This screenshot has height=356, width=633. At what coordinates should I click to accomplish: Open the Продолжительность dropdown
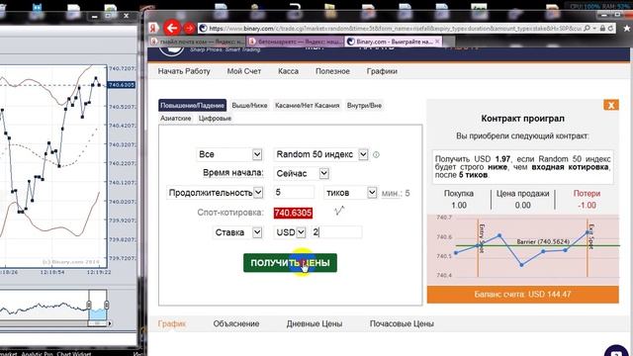(215, 193)
